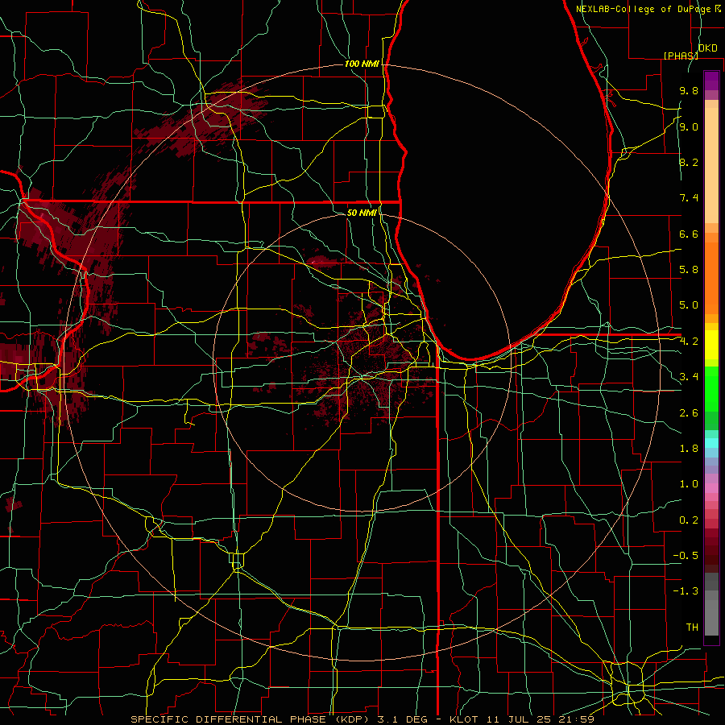Click the -1.3 value on the scale

pos(686,591)
